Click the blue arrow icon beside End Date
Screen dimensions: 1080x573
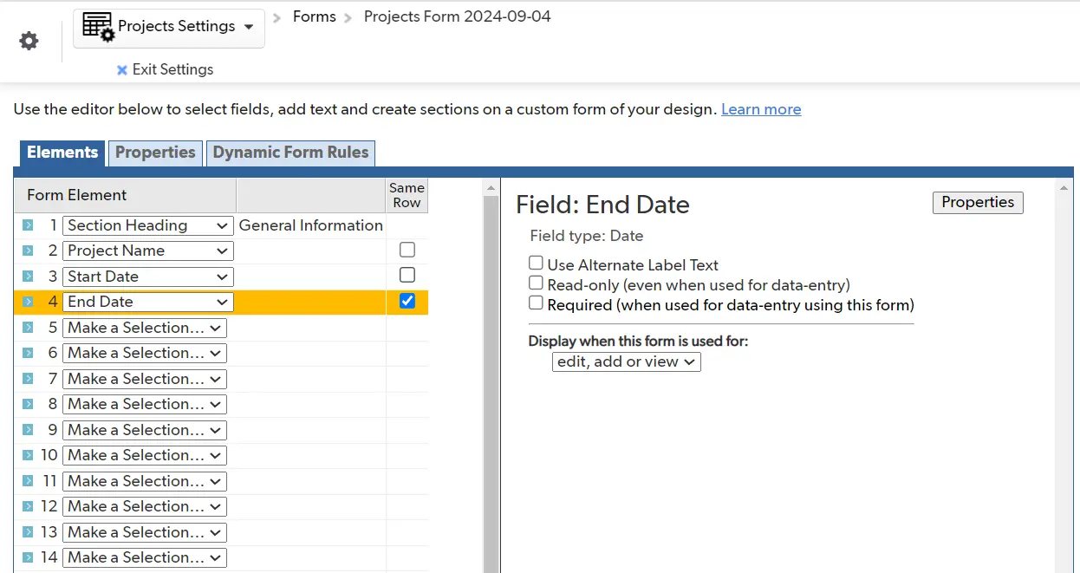click(28, 302)
